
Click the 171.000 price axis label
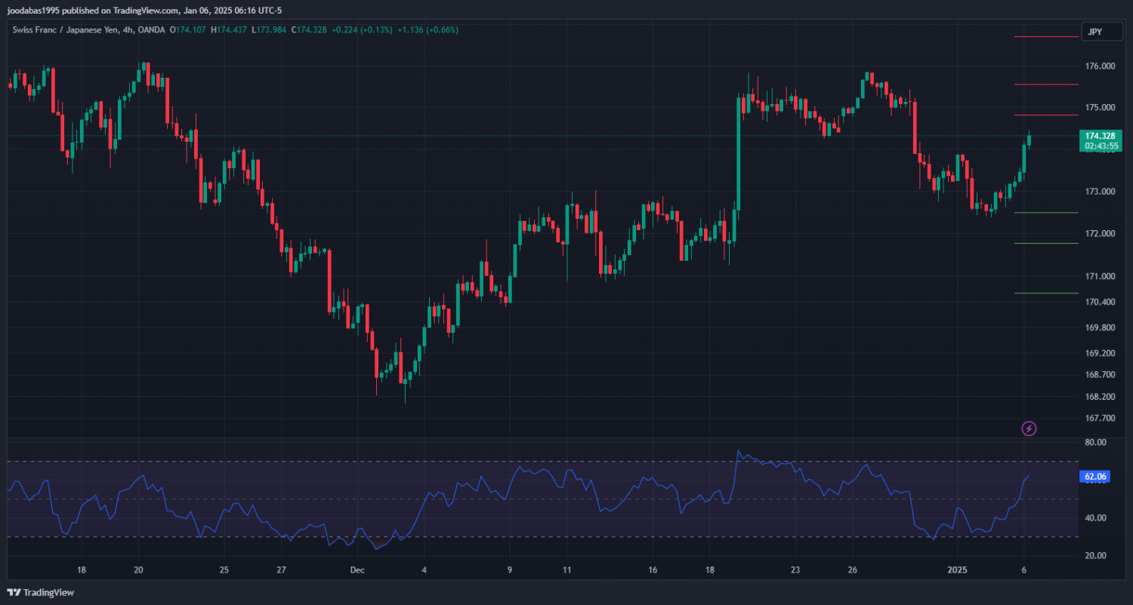point(1100,277)
